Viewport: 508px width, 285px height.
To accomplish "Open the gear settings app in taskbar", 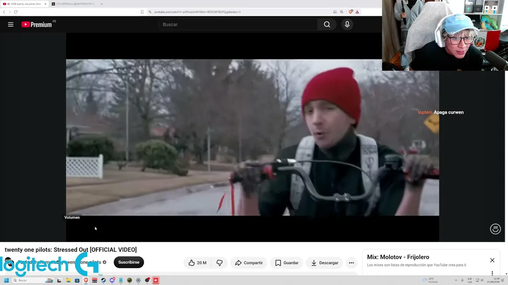I will 138,280.
